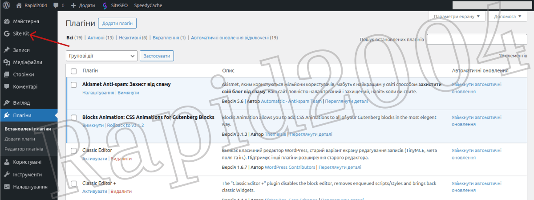This screenshot has height=200, width=534.
Task: Select the Classic Editor checkbox
Action: point(74,151)
